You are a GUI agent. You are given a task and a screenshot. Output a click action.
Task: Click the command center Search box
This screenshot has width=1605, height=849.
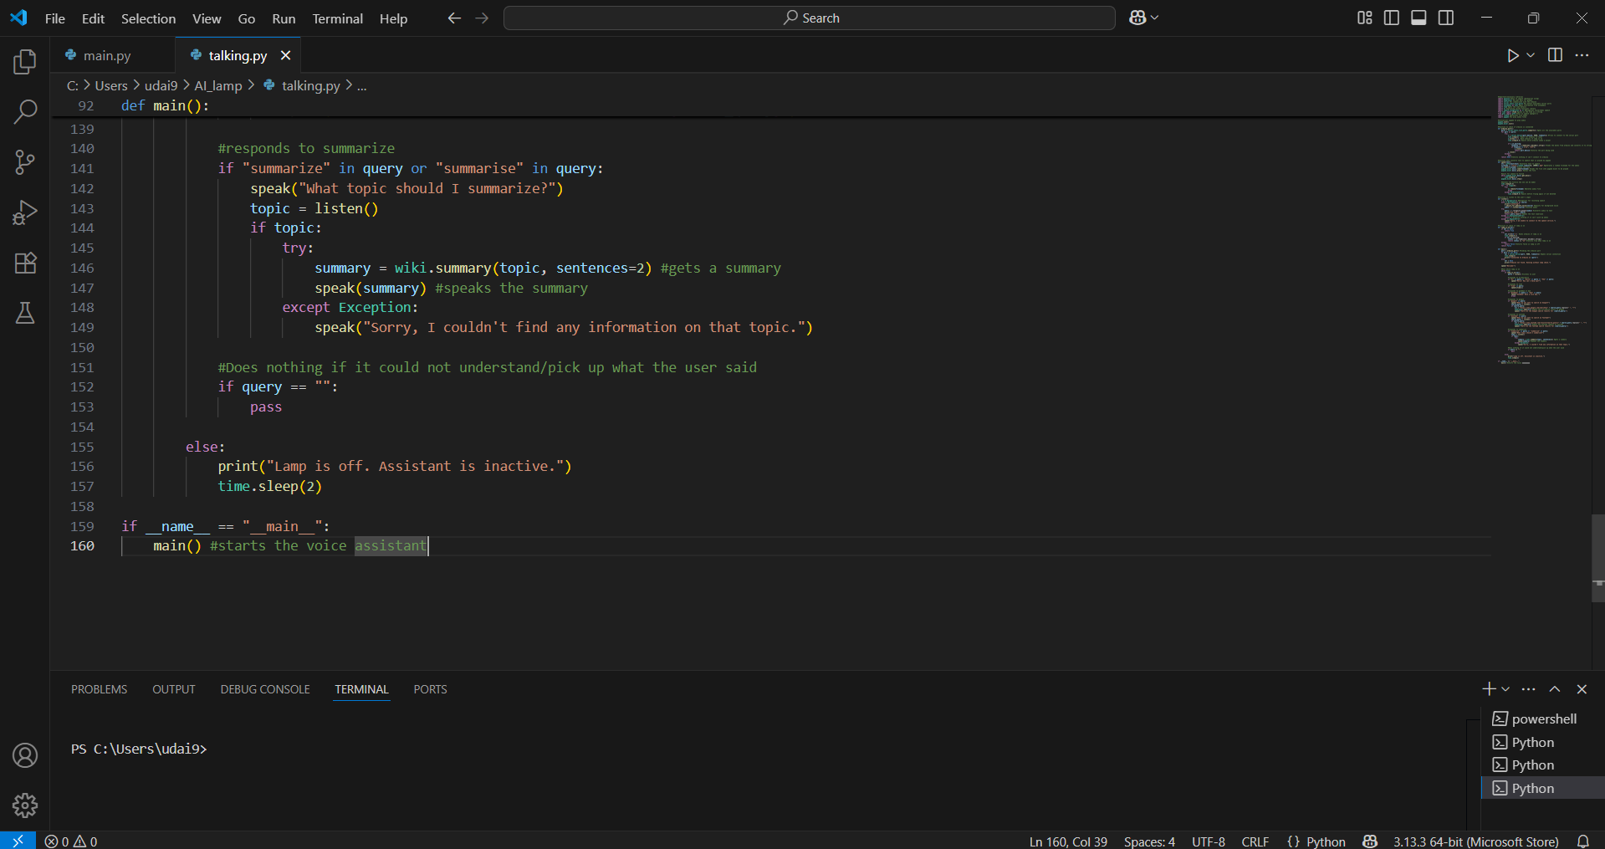click(x=810, y=18)
